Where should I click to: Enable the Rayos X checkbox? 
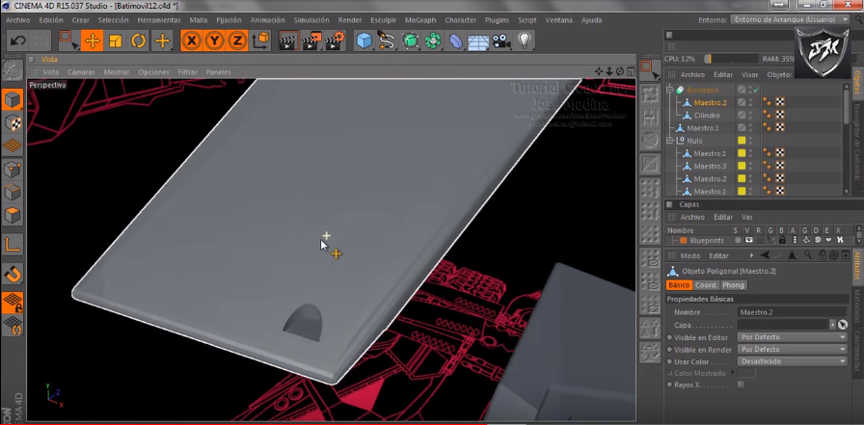pos(741,385)
